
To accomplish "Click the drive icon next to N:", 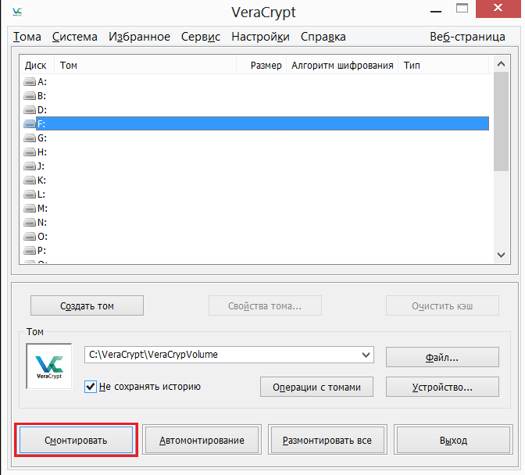I will pos(30,223).
